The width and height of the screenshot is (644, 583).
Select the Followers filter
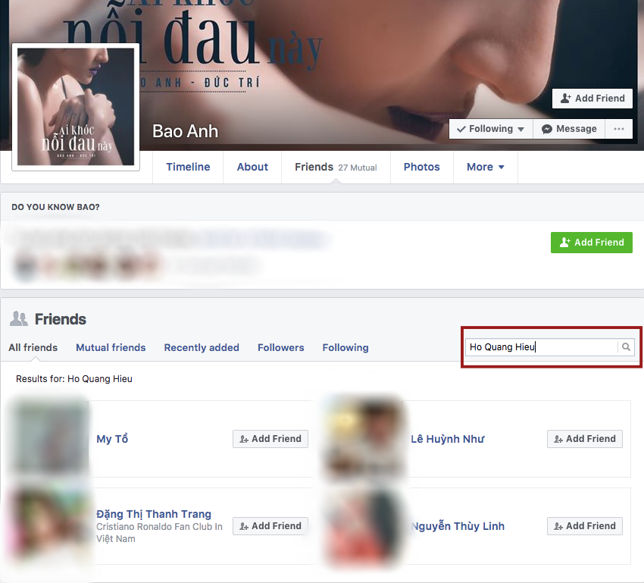coord(280,347)
